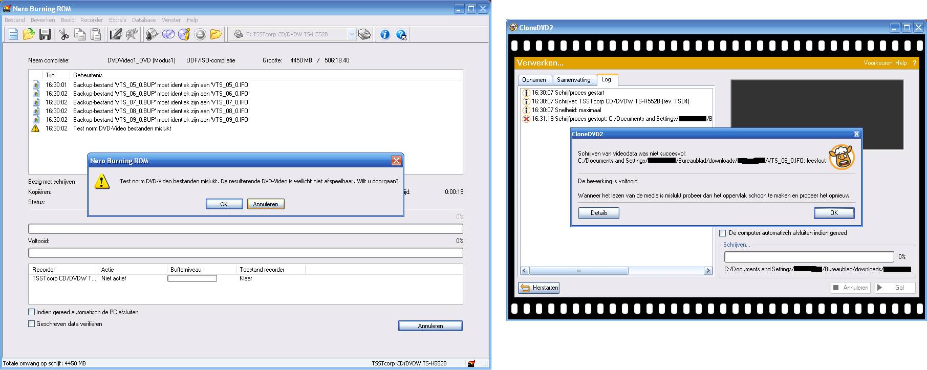Image resolution: width=927 pixels, height=370 pixels.
Task: Toggle 'Geschreven data verifiëren' checkbox
Action: 31,324
